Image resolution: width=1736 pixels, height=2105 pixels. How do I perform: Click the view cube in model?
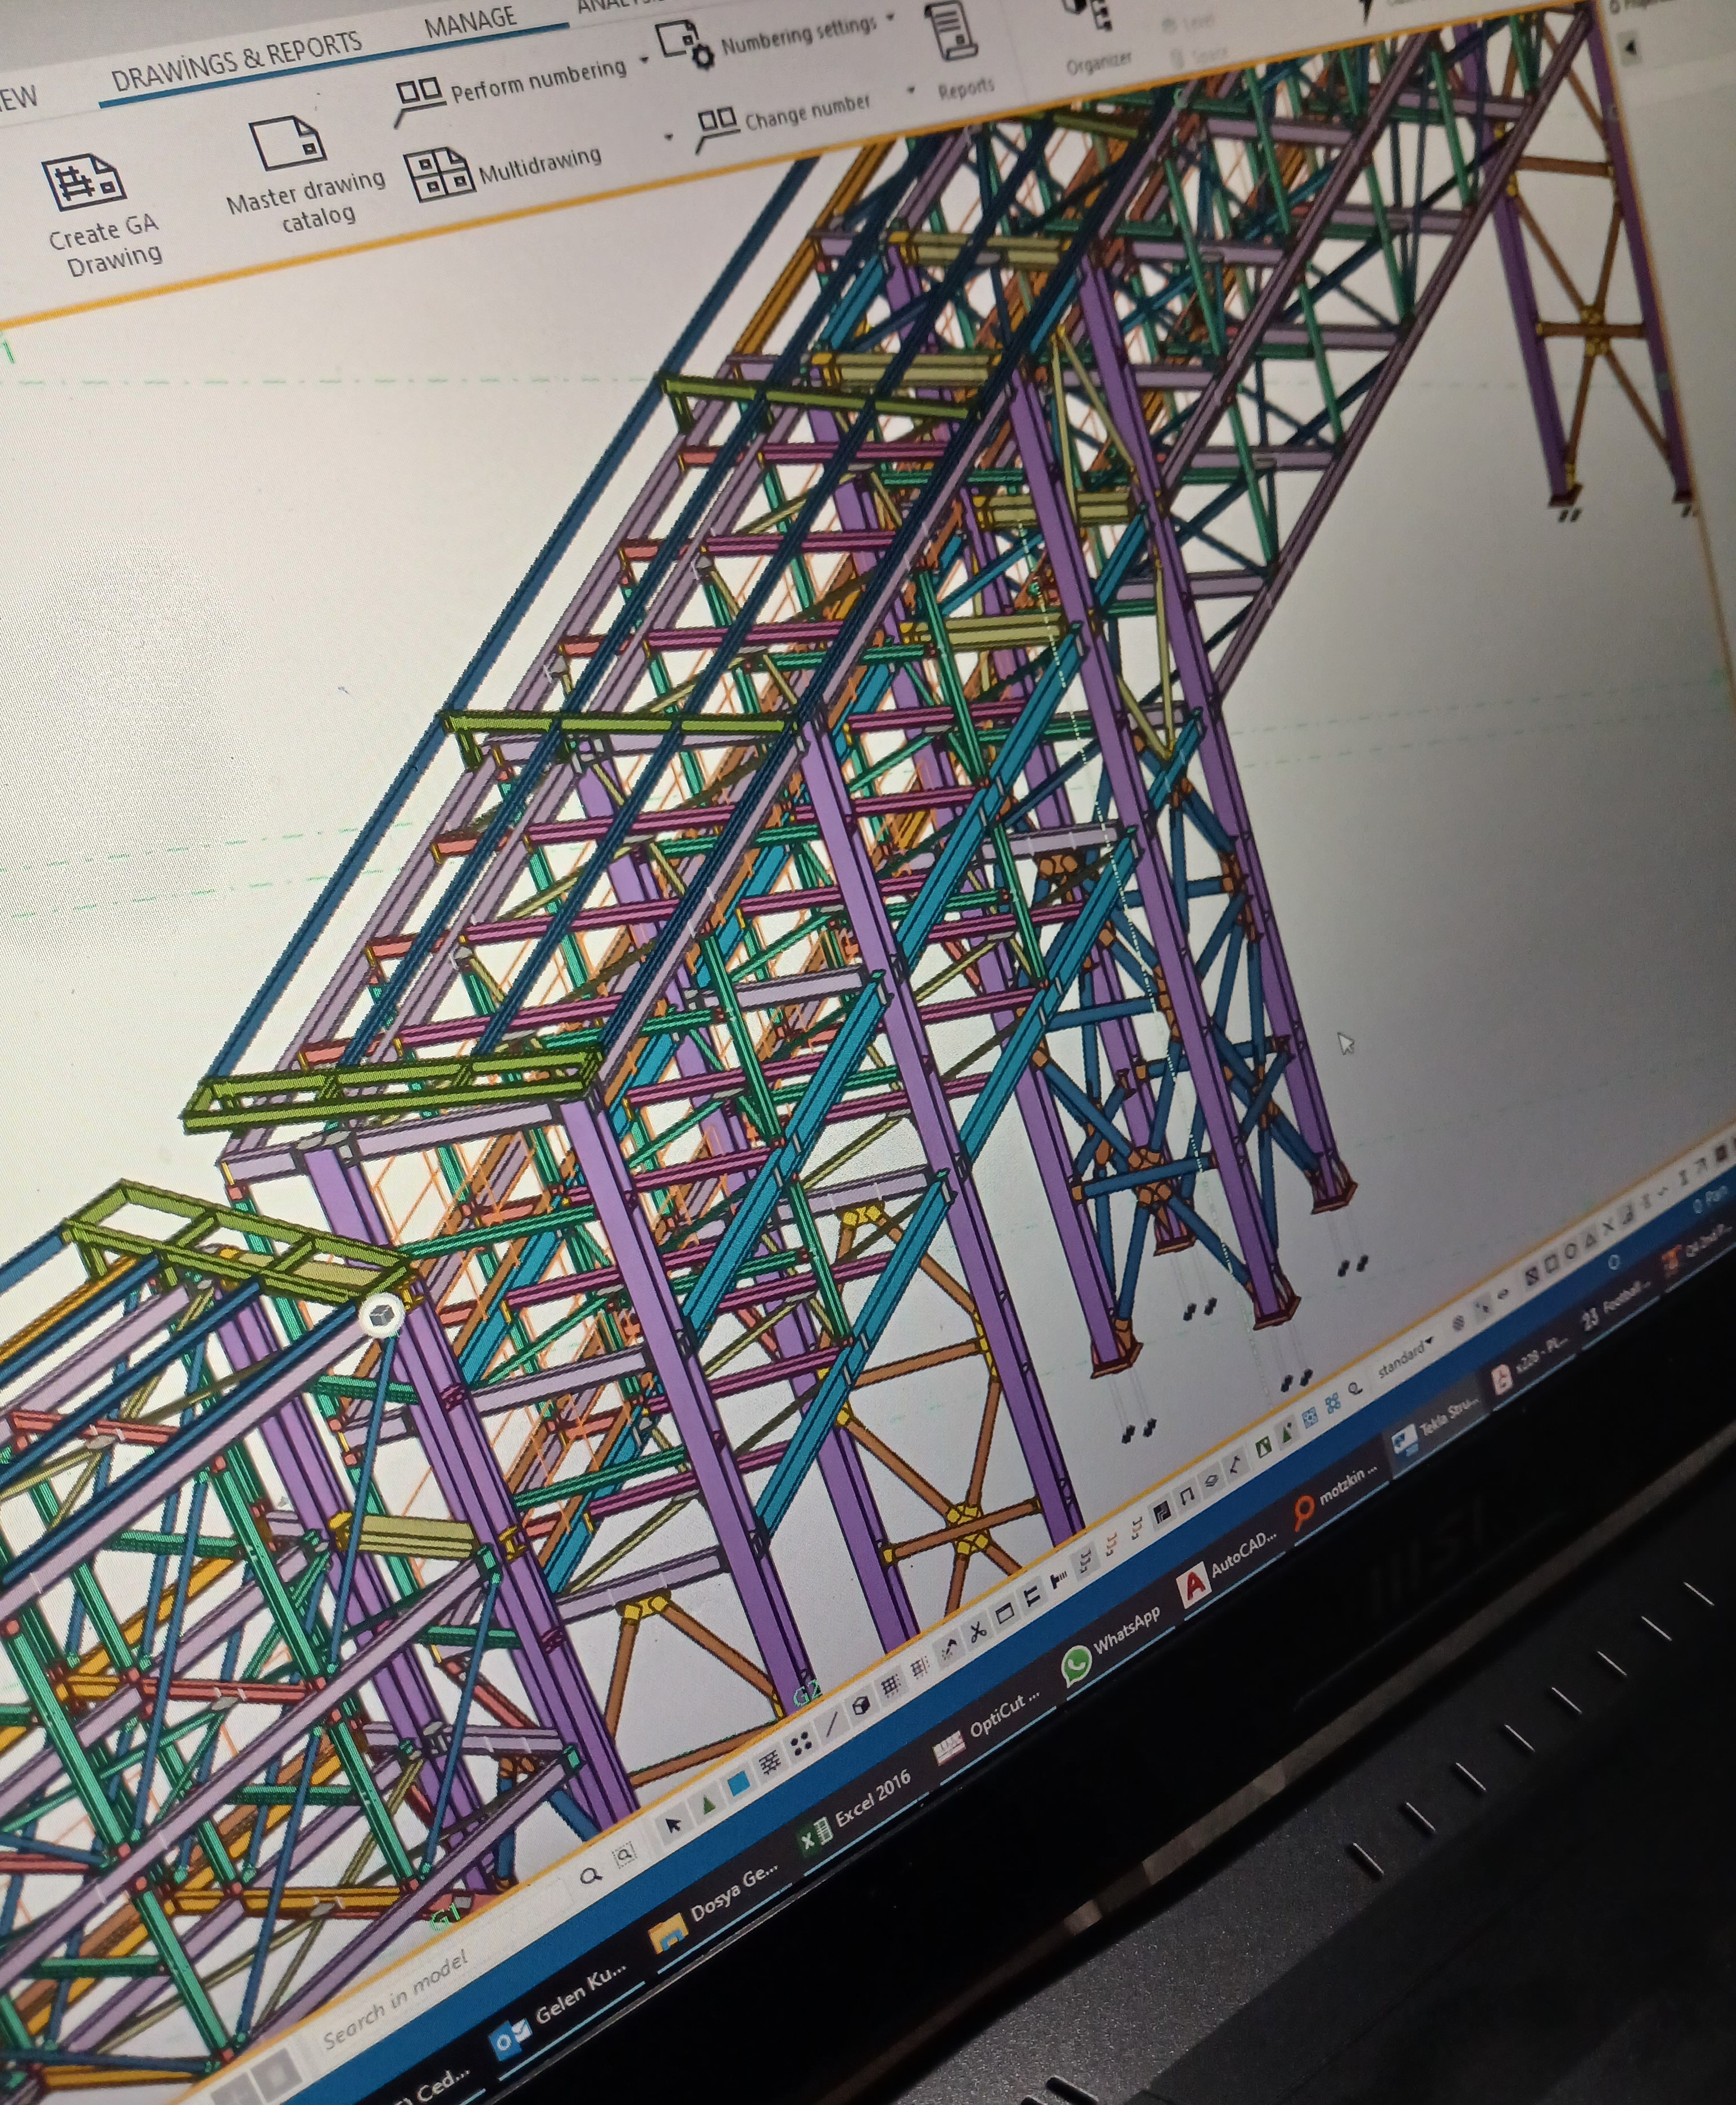(x=381, y=1316)
